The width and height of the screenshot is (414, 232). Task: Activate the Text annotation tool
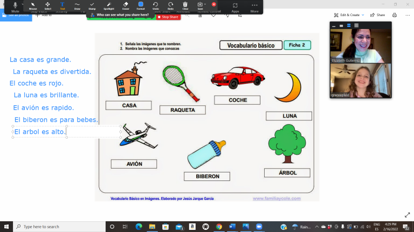(62, 6)
